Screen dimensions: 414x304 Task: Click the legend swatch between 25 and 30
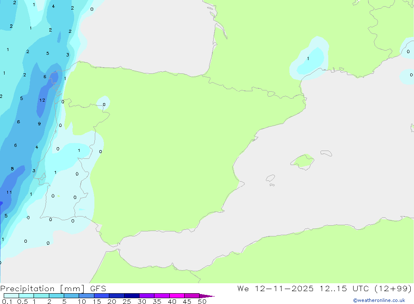tap(132, 296)
